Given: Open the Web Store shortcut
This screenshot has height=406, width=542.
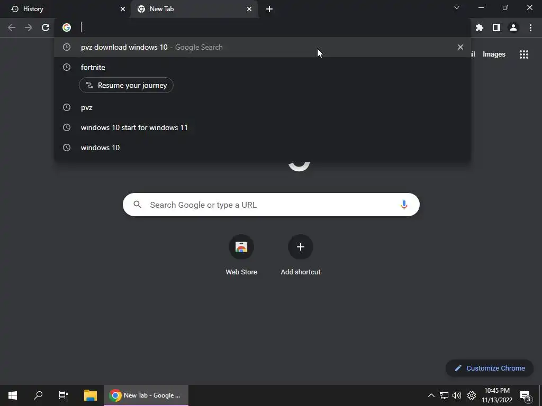Looking at the screenshot, I should pyautogui.click(x=241, y=255).
